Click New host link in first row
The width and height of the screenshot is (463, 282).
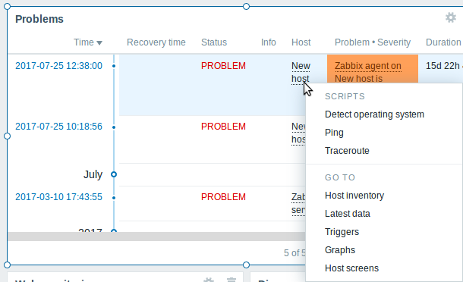point(301,72)
